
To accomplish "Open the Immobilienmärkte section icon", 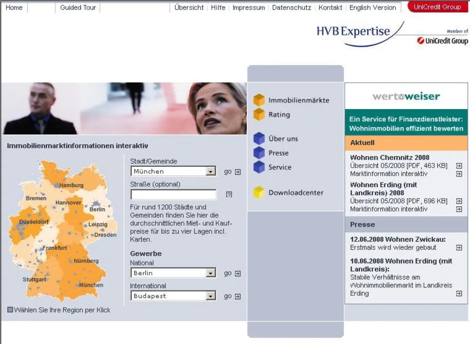I will pyautogui.click(x=259, y=100).
